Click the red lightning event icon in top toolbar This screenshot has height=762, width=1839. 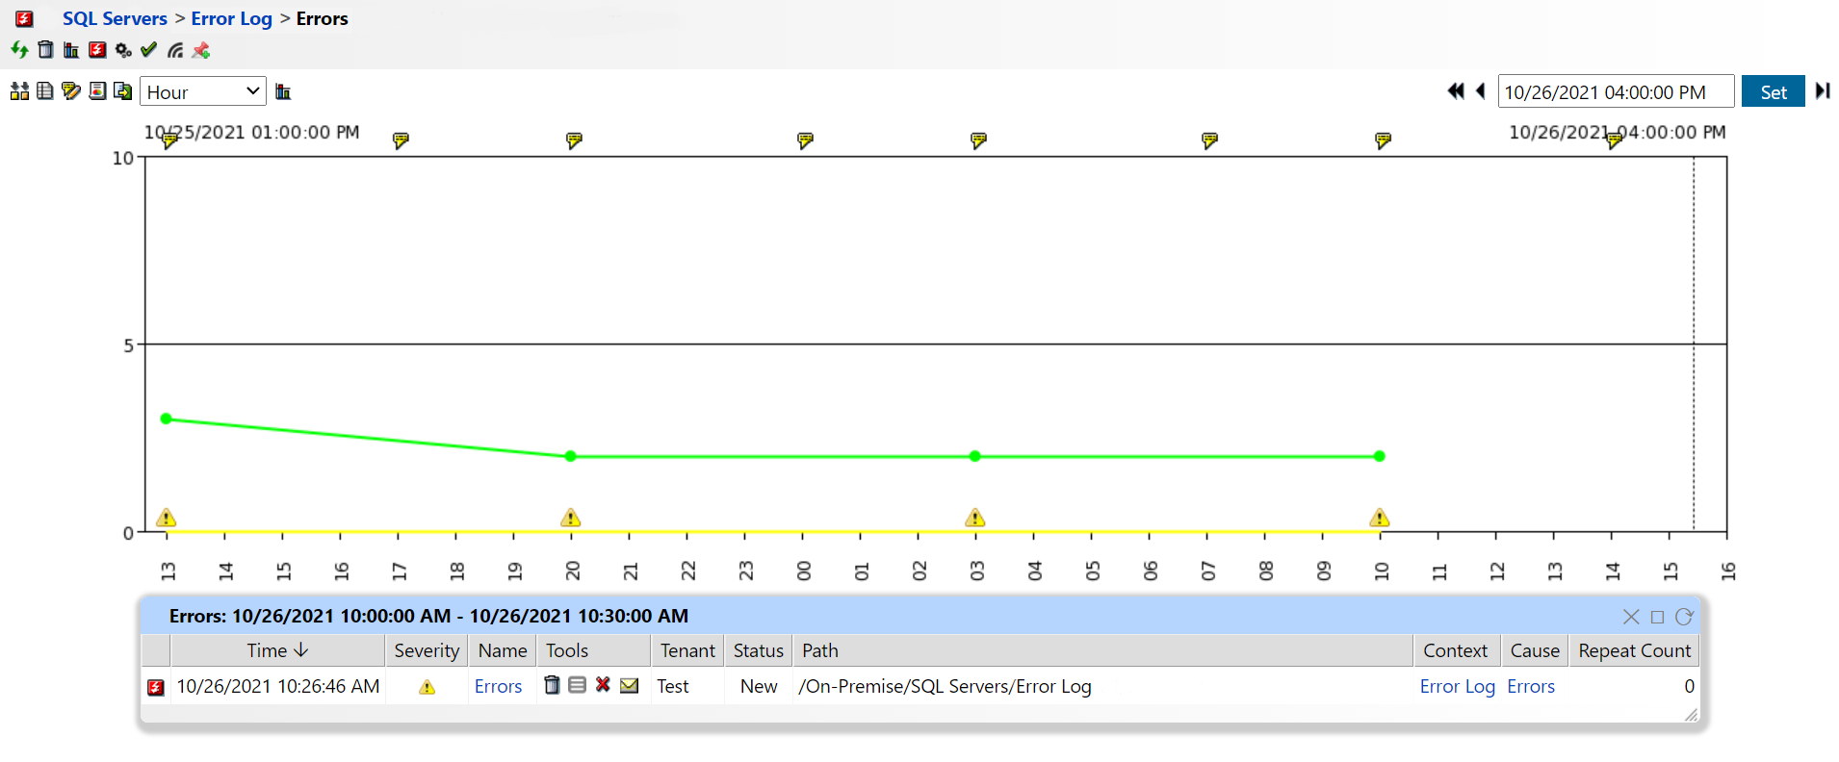click(97, 49)
